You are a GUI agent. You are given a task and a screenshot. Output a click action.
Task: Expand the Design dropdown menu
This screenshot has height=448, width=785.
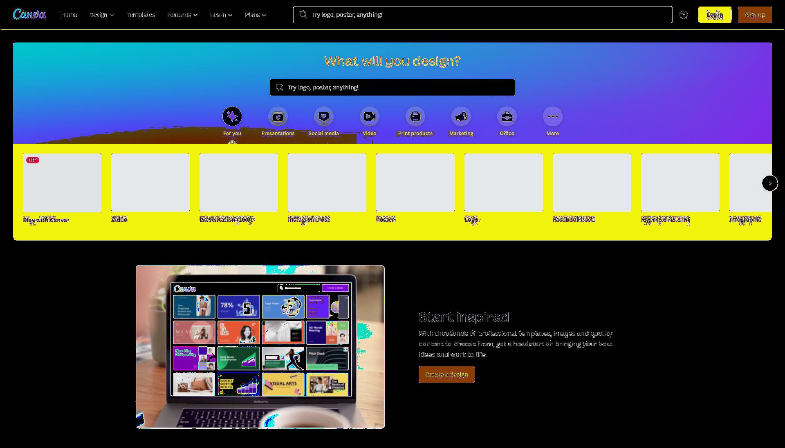pos(102,15)
